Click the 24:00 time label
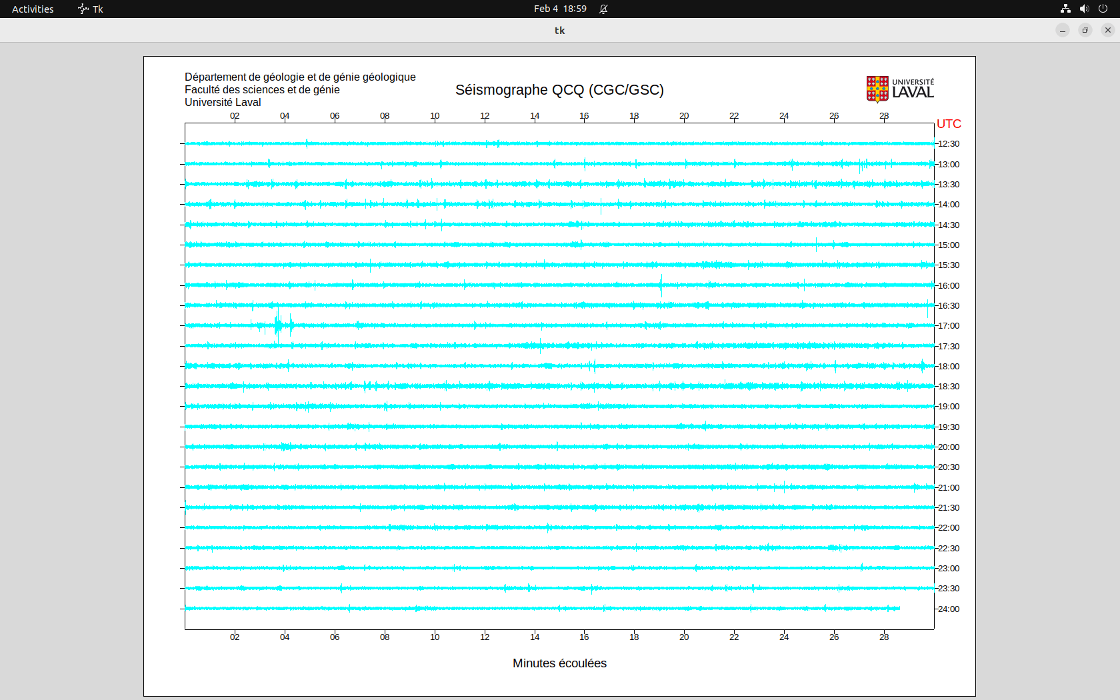The height and width of the screenshot is (700, 1120). click(949, 609)
